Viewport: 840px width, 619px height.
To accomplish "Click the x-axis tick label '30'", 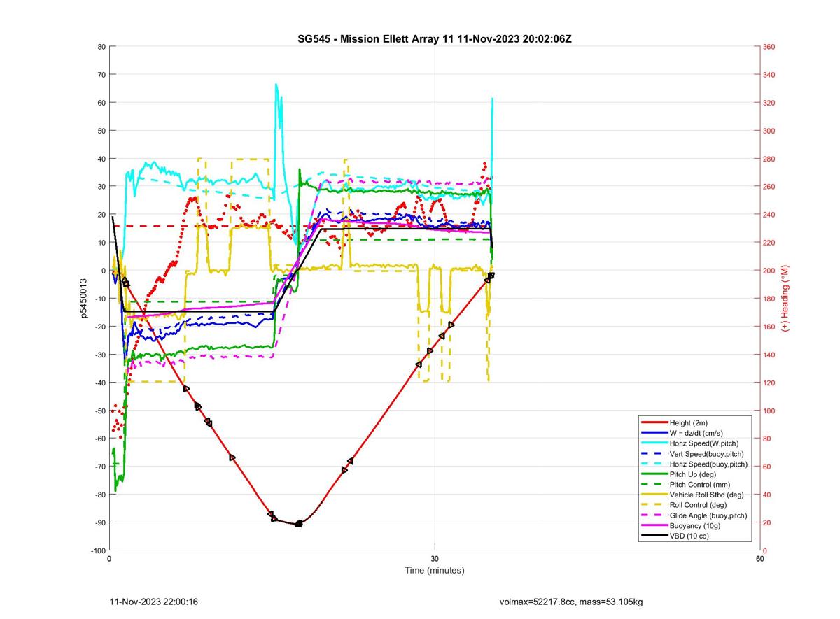I will point(435,558).
